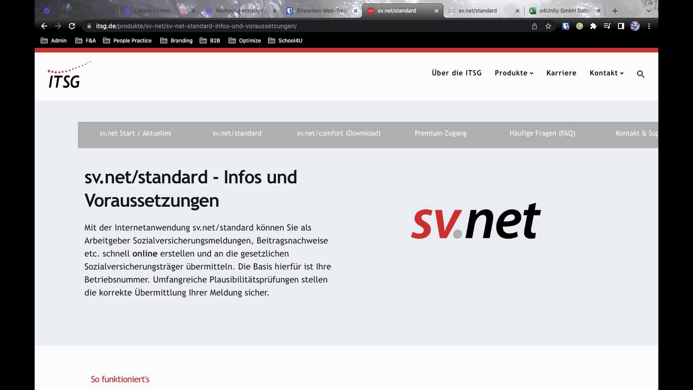Screen dimensions: 693x390
Task: Click the bold word 'online' in paragraph
Action: [x=145, y=253]
